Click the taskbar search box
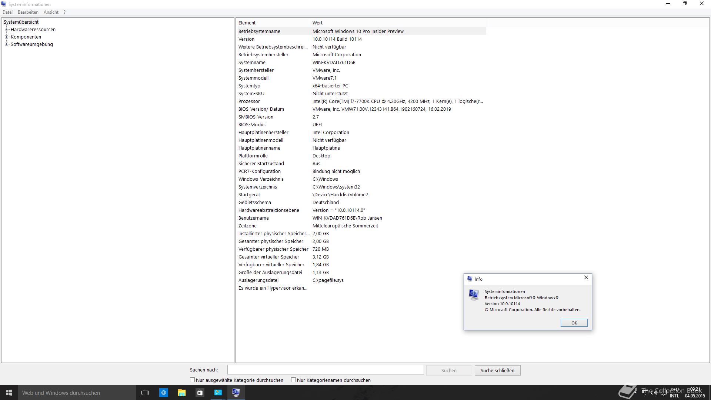 point(77,393)
